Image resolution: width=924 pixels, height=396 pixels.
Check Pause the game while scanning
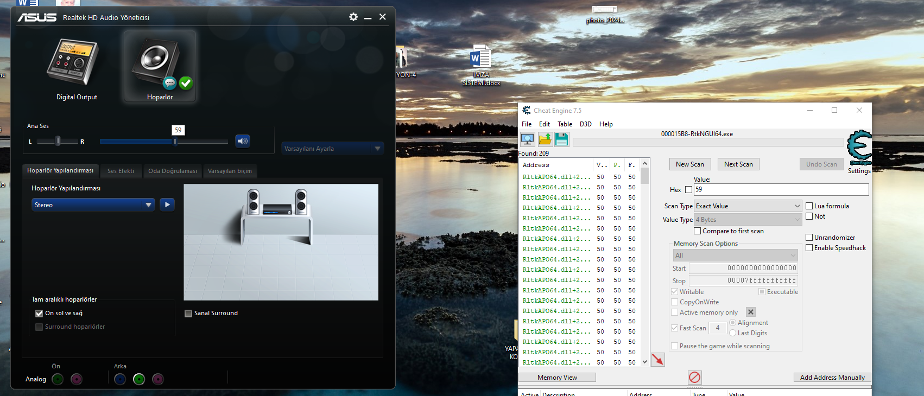[x=675, y=346]
